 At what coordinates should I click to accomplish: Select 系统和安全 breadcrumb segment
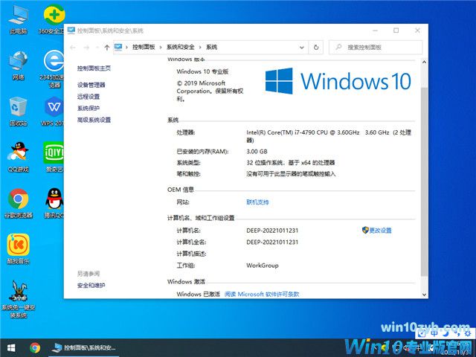(x=180, y=47)
